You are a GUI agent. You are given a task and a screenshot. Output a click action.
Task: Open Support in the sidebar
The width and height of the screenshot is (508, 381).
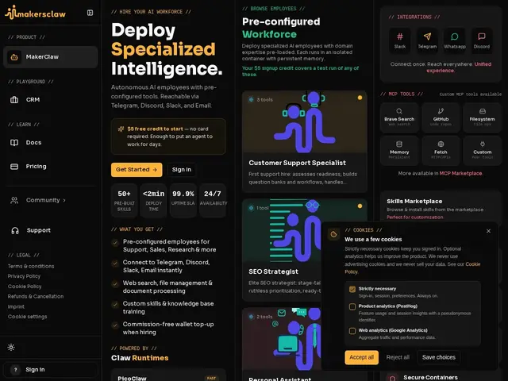(x=51, y=231)
